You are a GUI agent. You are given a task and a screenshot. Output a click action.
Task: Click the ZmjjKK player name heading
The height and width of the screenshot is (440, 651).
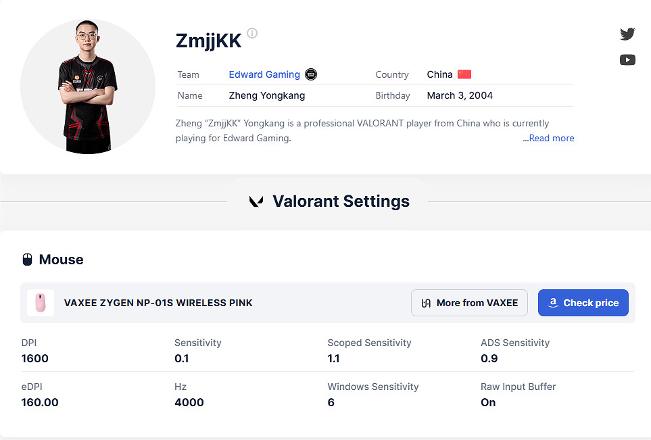click(x=208, y=41)
